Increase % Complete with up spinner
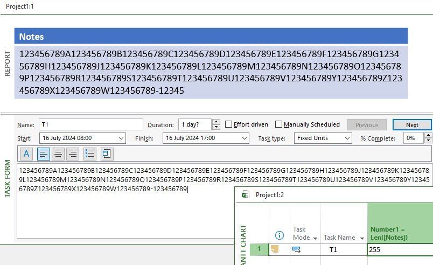Viewport: 433px width, 265px height. [x=428, y=135]
